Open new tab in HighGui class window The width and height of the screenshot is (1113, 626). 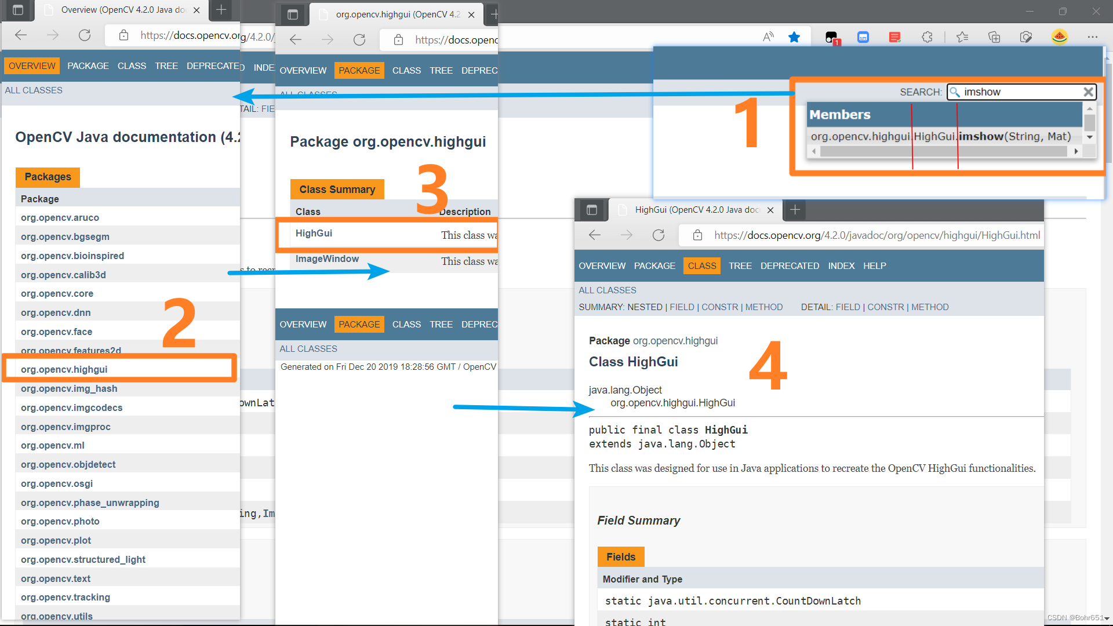[795, 210]
